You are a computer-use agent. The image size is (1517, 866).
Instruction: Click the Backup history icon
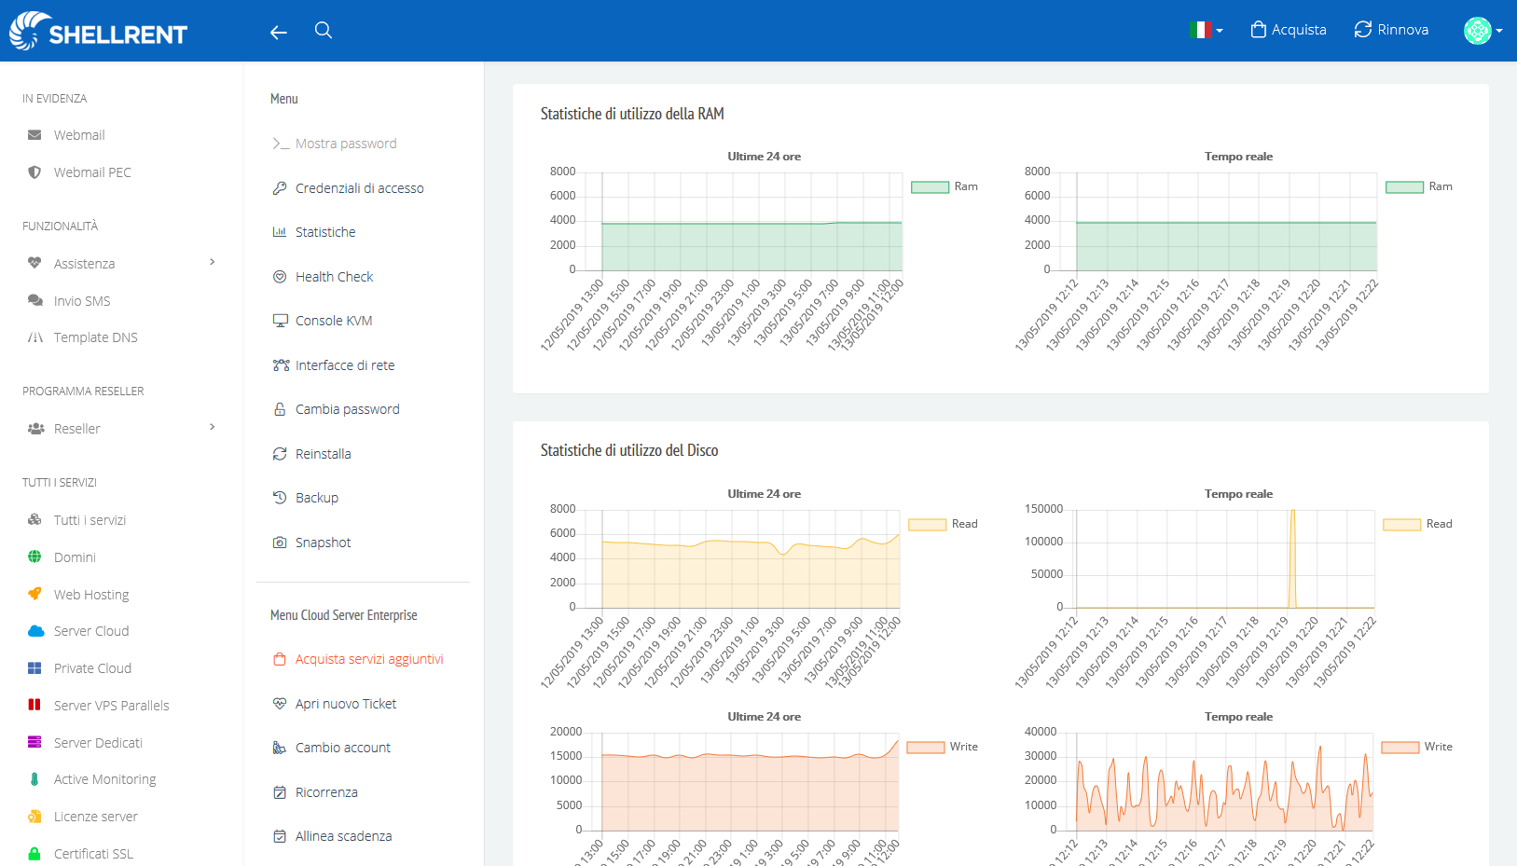pyautogui.click(x=280, y=498)
